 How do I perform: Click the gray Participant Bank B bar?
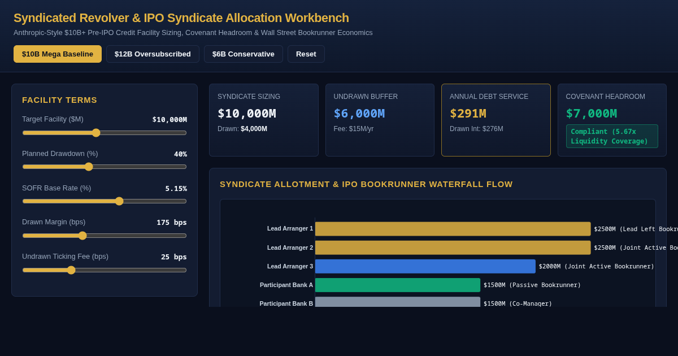(398, 302)
